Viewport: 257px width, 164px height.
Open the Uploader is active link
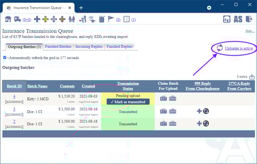click(239, 48)
